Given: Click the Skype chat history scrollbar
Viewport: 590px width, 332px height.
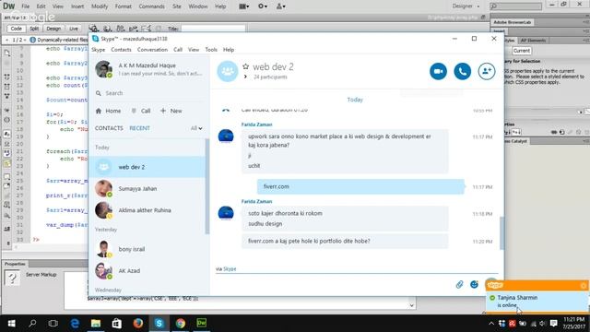Looking at the screenshot, I should (501, 232).
